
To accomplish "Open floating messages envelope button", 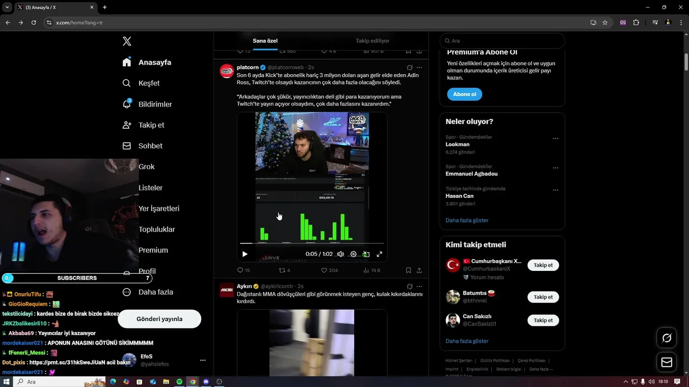I will click(x=666, y=362).
